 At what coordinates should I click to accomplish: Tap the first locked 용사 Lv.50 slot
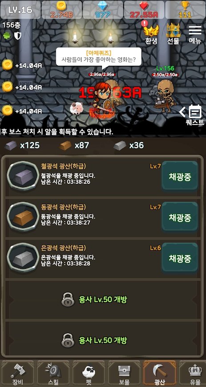(103, 299)
